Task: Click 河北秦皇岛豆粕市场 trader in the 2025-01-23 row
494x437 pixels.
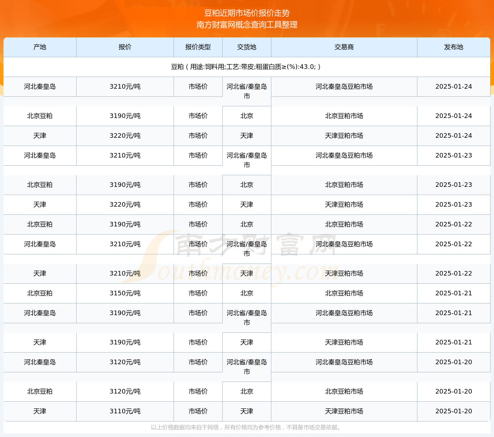Action: (x=344, y=155)
